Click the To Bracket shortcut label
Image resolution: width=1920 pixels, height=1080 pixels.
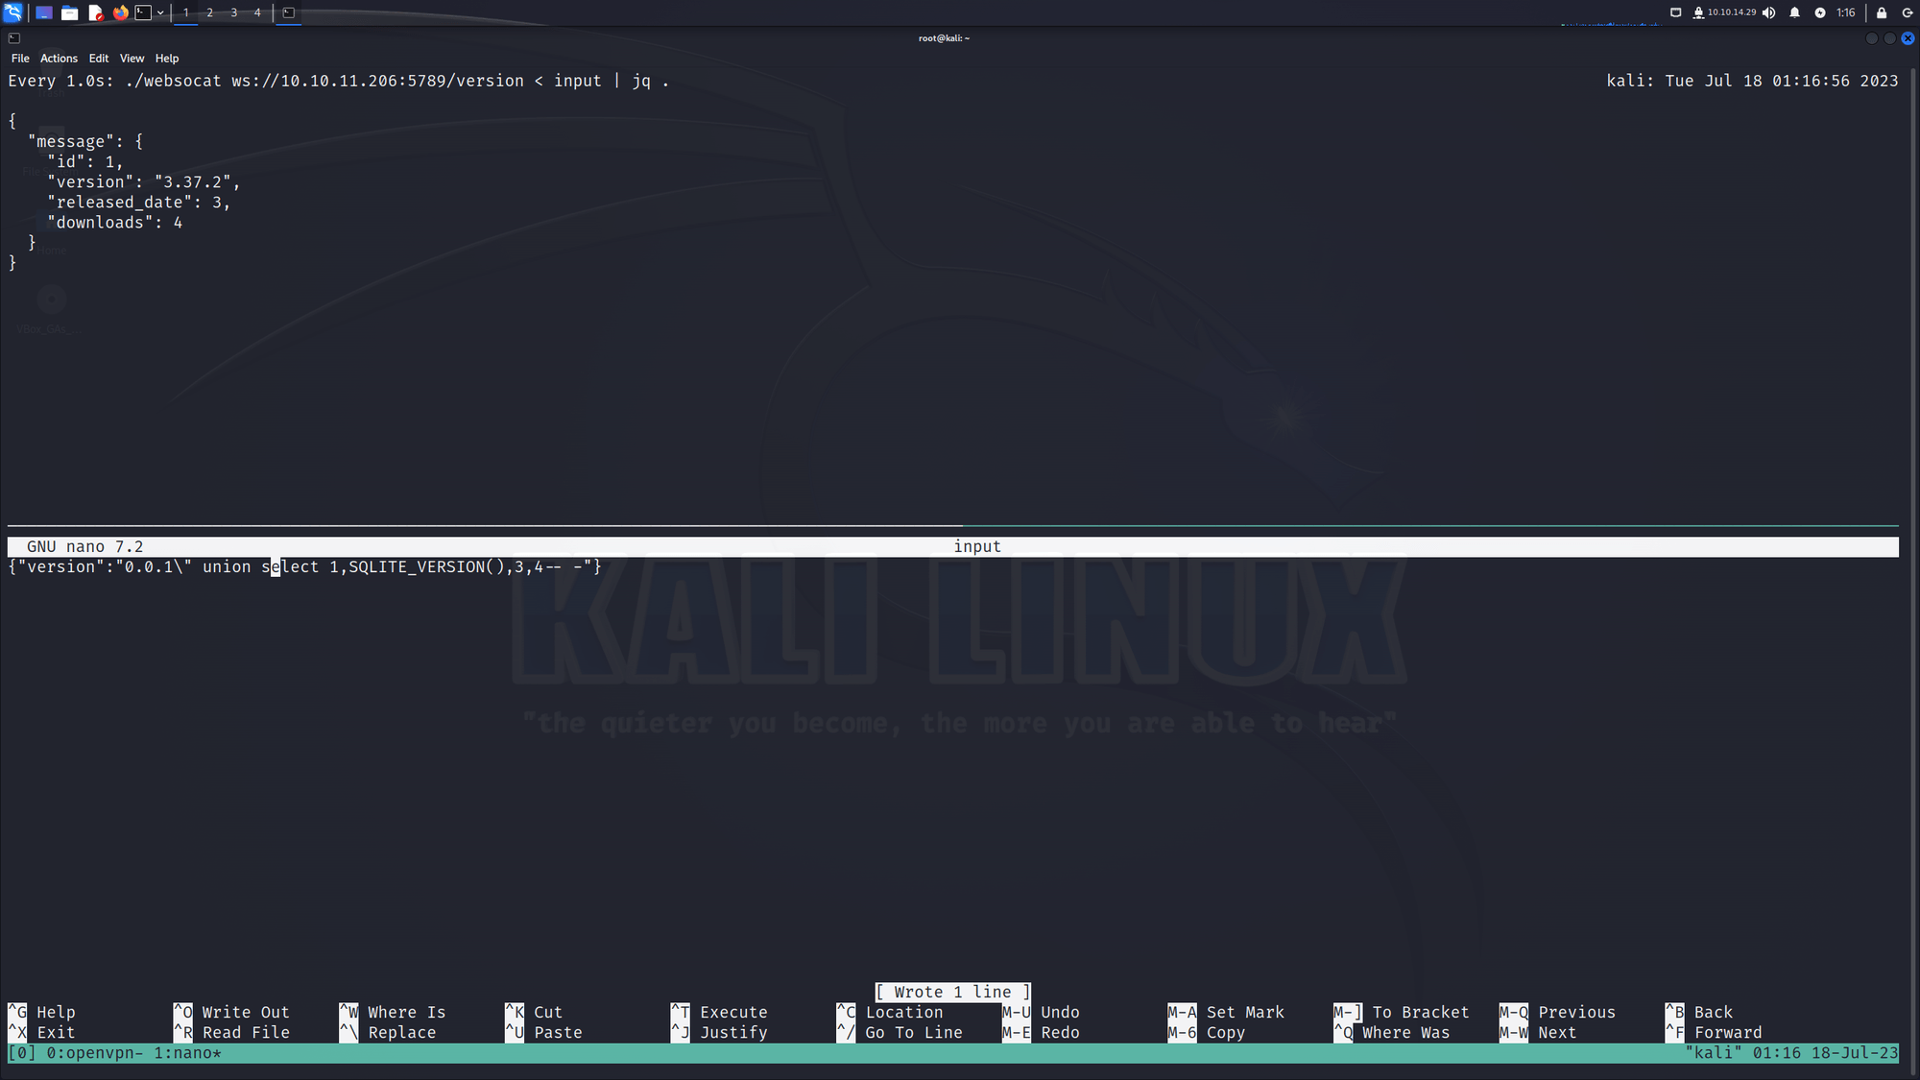[x=1402, y=1012]
